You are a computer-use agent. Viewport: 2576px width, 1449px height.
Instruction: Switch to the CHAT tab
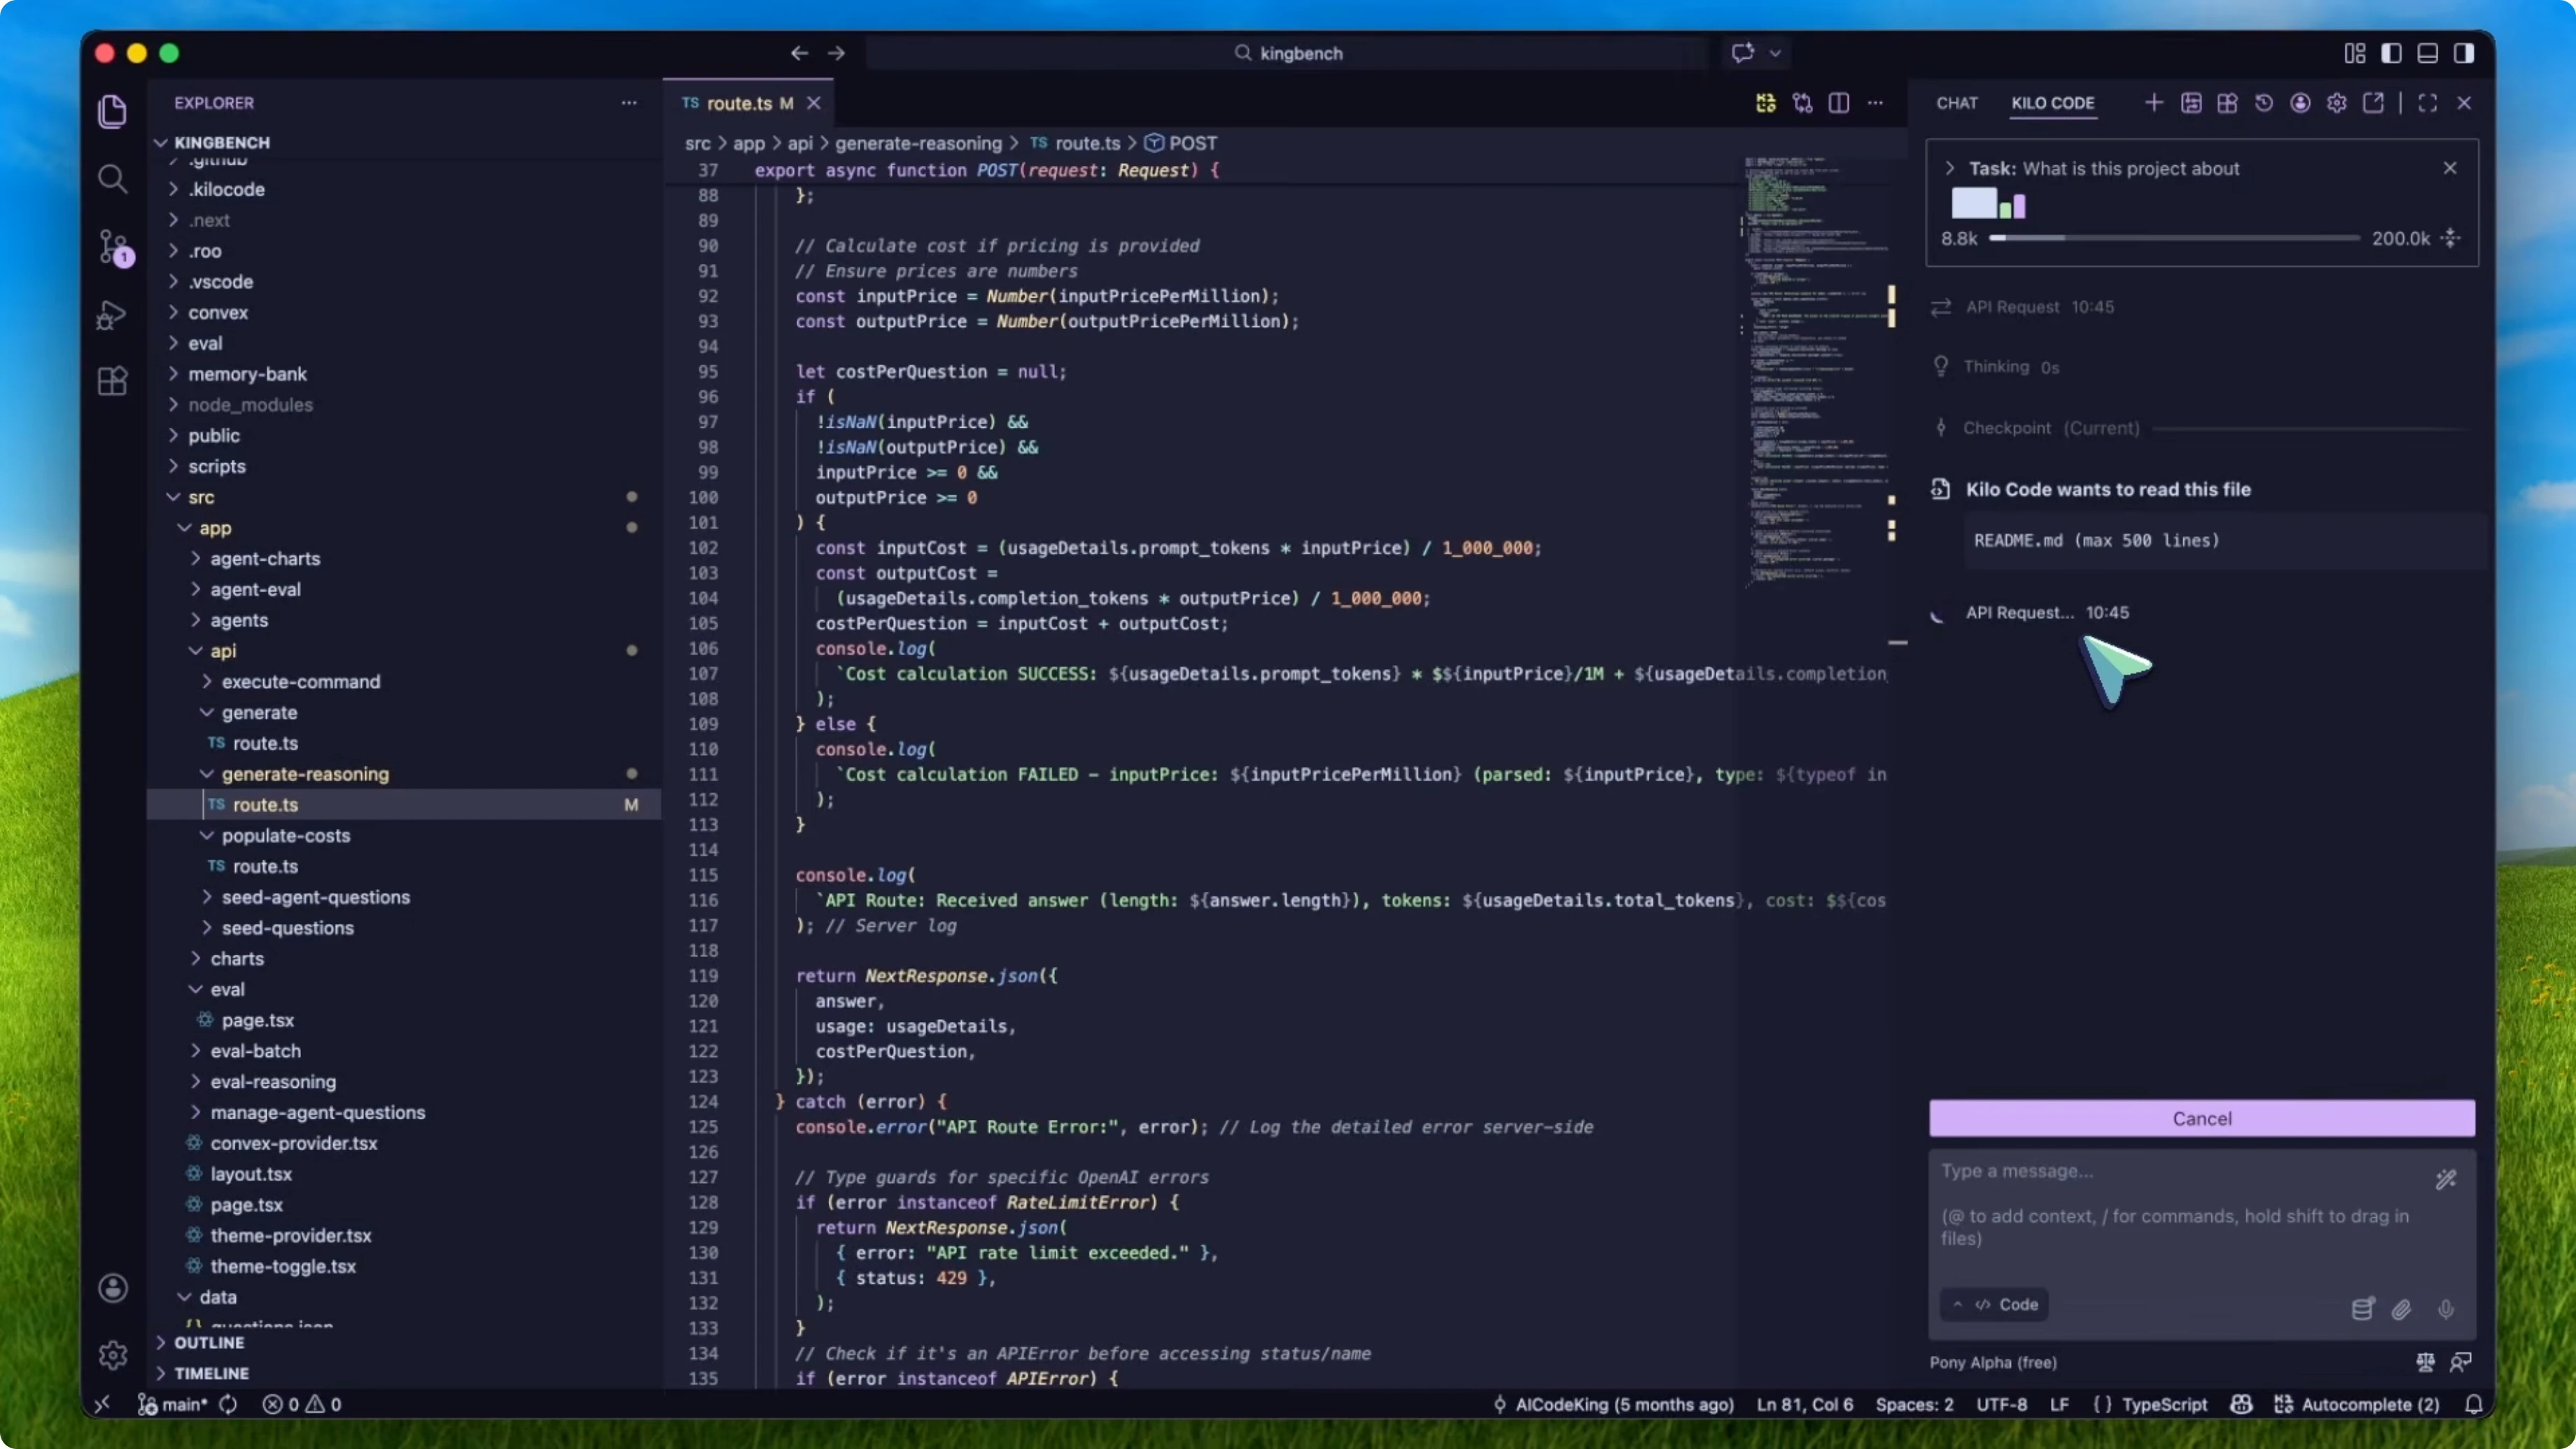tap(1956, 103)
